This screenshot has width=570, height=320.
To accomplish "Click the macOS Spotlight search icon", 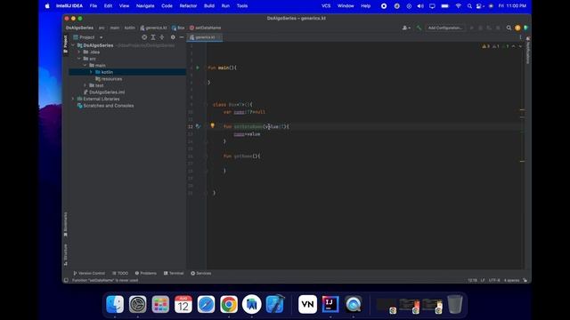I will tap(469, 6).
